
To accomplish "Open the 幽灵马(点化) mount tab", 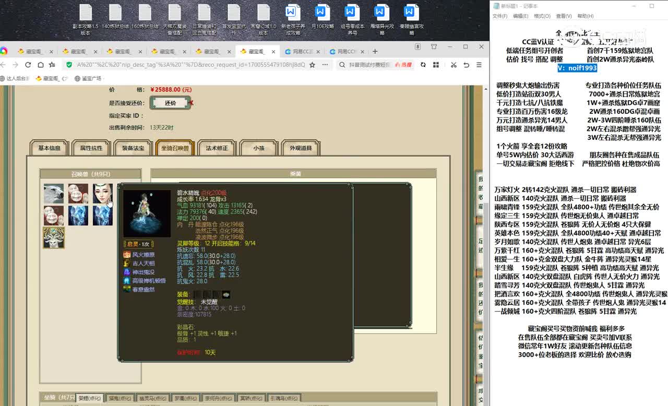I will point(152,398).
